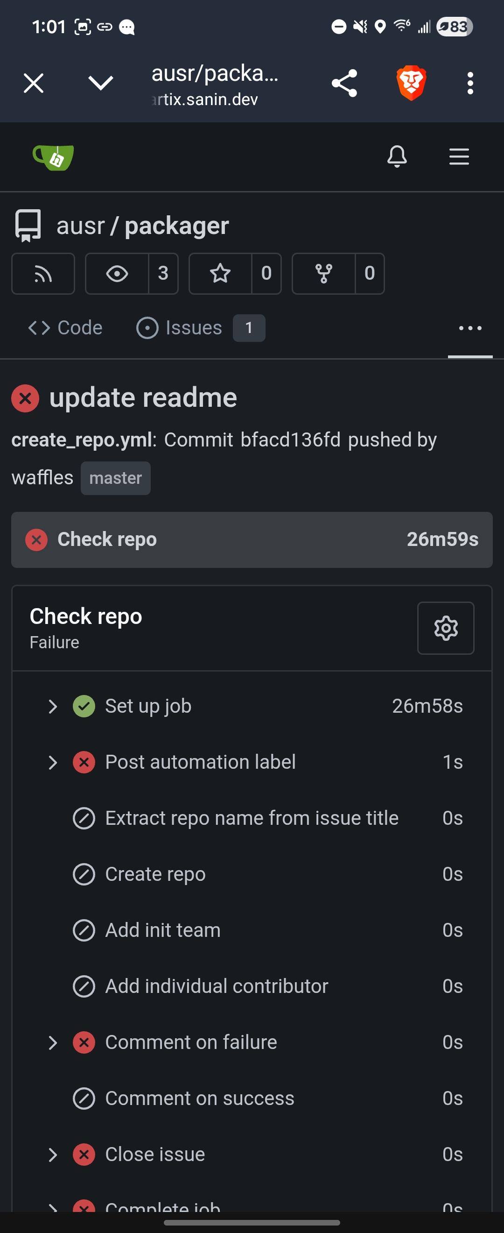Star the packager repository
This screenshot has width=504, height=1233.
(220, 274)
